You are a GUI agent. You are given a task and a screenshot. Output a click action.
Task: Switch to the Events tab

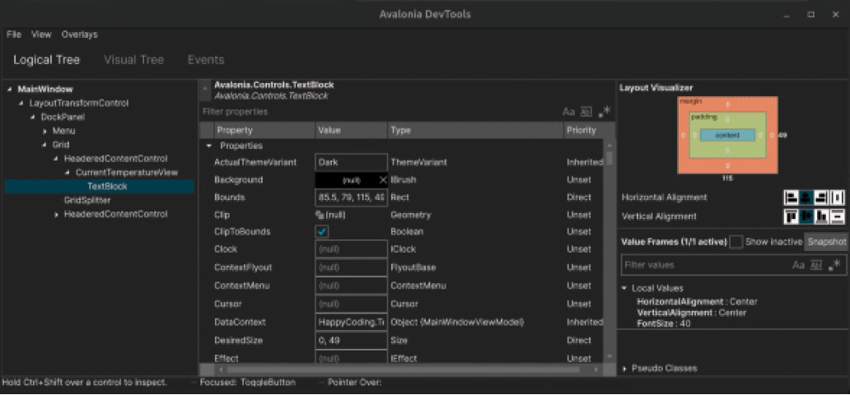point(206,60)
